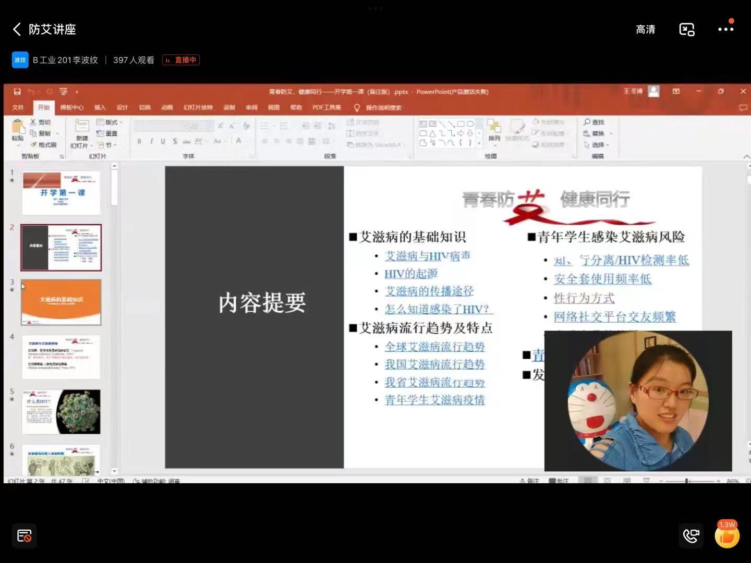Tap the orange thumbs-up like button
Image resolution: width=751 pixels, height=563 pixels.
(727, 536)
